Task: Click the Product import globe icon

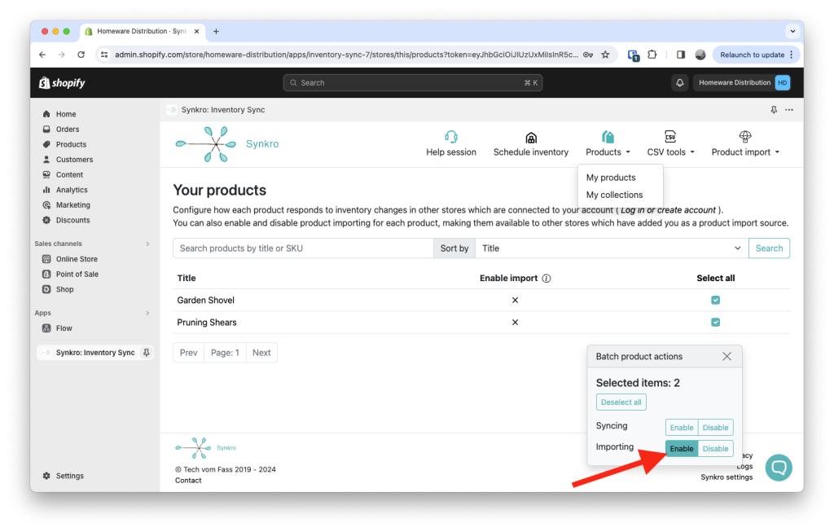Action: coord(745,137)
